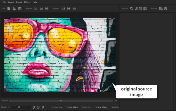Create a new file with the blank page icon

point(9,8)
